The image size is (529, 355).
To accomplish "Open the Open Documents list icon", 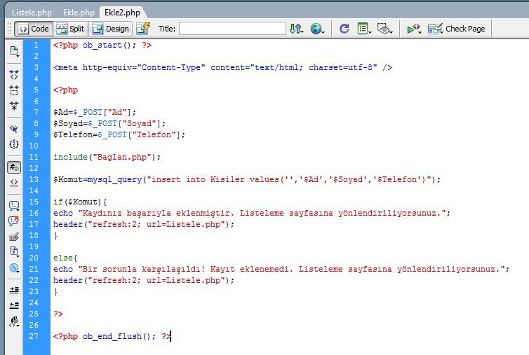I will coord(14,51).
